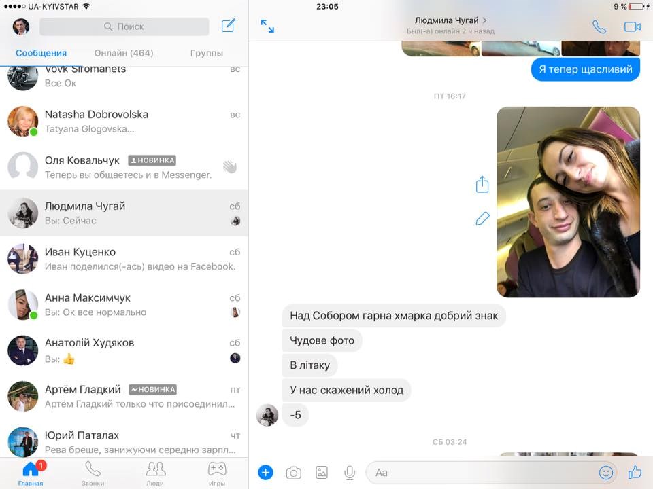Start a voice call with Людмила Чугай
Viewport: 653px width, 489px height.
click(x=599, y=26)
